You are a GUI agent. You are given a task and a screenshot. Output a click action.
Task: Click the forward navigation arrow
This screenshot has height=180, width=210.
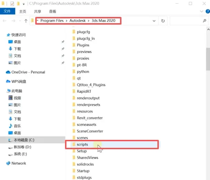click(x=13, y=21)
